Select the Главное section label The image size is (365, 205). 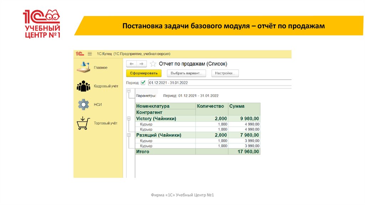click(x=101, y=67)
